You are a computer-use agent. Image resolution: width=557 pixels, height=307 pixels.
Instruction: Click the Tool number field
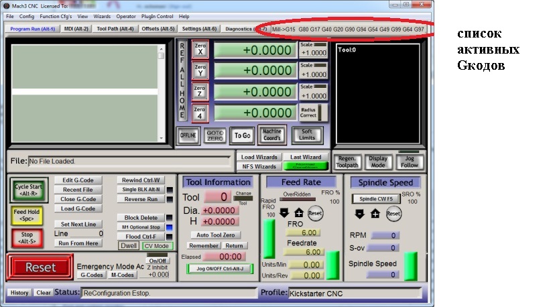pos(218,197)
